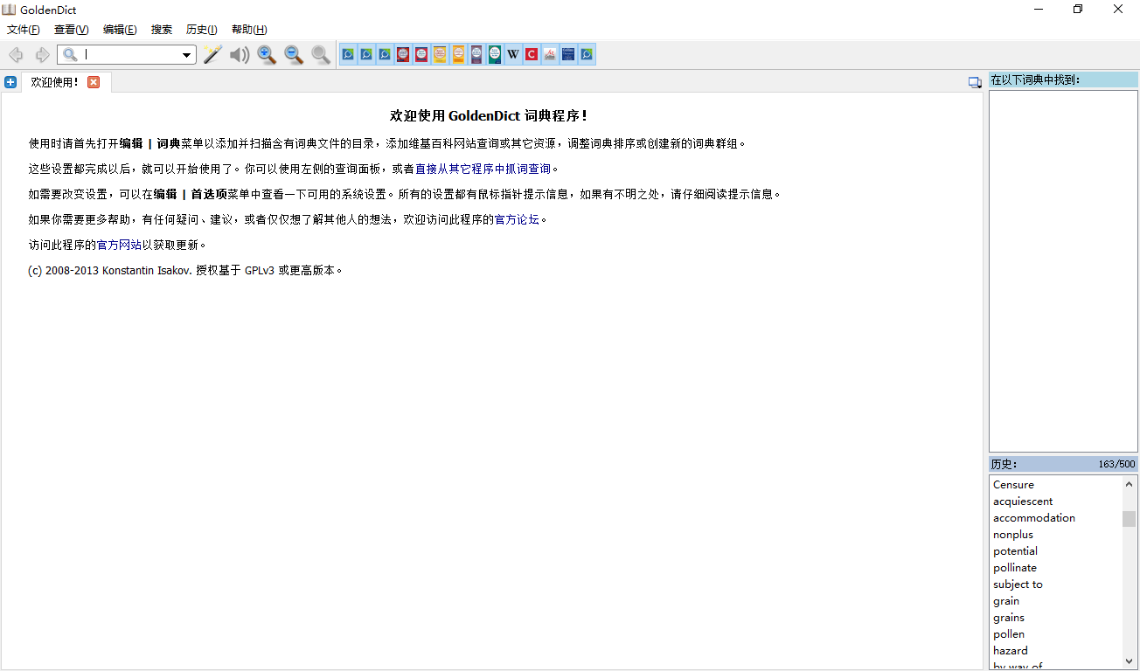
Task: Select the red 'C' dictionary icon
Action: point(532,54)
